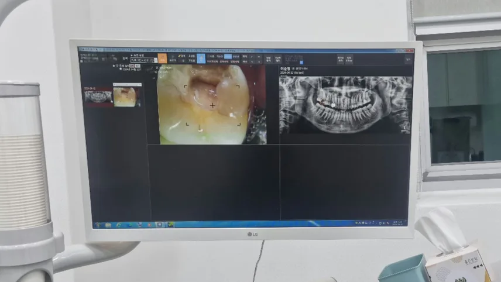Click the large panoramic X-ray image pane
The height and width of the screenshot is (282, 501).
(345, 104)
